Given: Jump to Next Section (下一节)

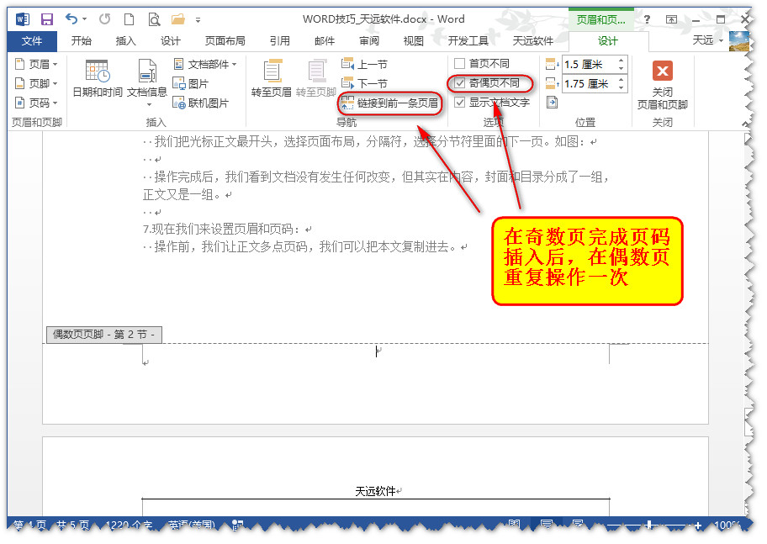Looking at the screenshot, I should point(365,83).
